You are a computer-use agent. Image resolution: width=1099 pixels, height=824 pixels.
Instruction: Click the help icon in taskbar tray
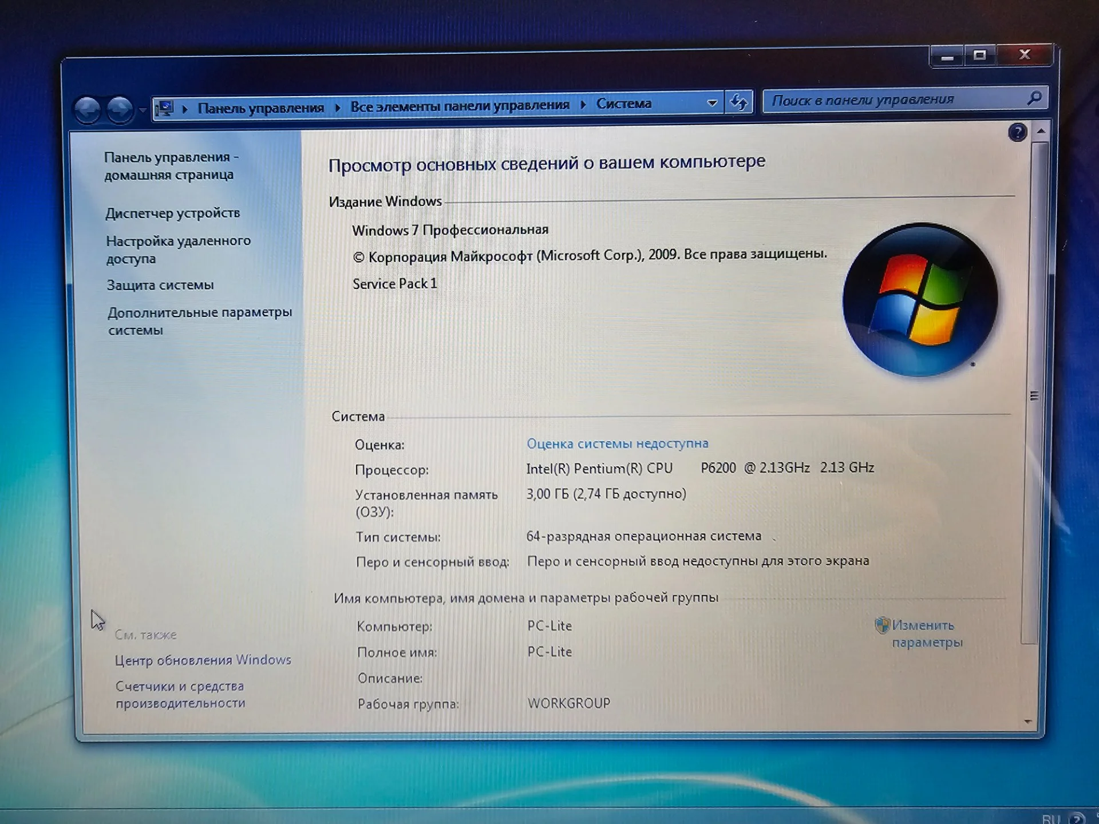tap(1077, 818)
